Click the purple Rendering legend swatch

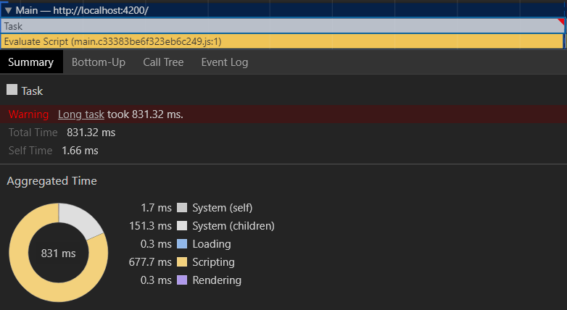182,280
